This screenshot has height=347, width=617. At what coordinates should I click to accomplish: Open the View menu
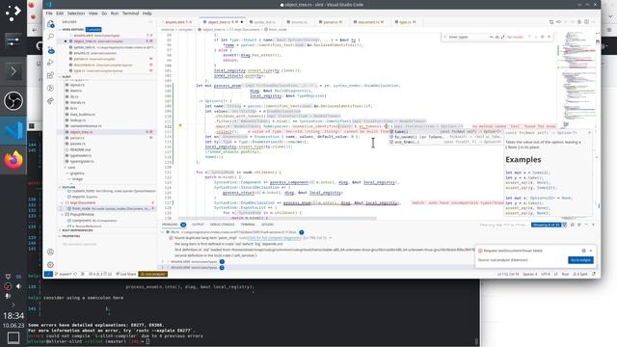pyautogui.click(x=93, y=13)
